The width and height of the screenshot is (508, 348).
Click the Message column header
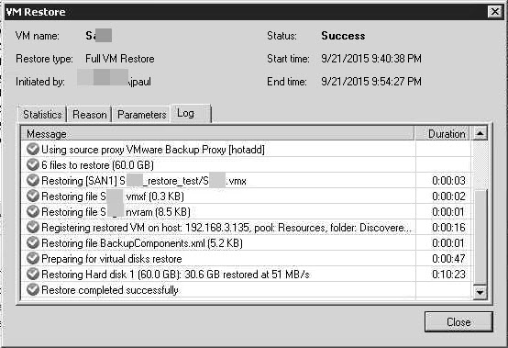click(x=217, y=134)
